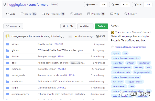155x101 pixels.
Task: Open the notebooks folder
Action: [17, 82]
